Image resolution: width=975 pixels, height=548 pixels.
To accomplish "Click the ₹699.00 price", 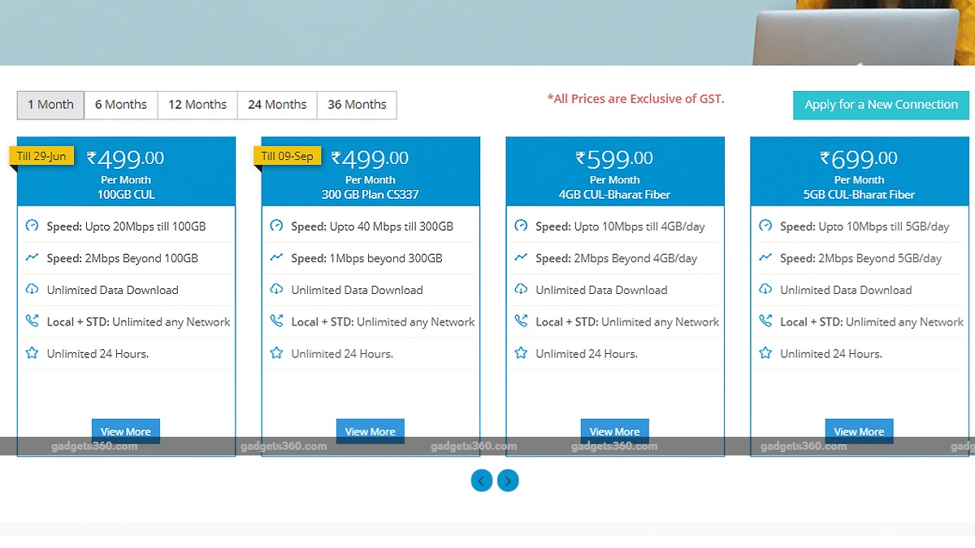I will 859,158.
